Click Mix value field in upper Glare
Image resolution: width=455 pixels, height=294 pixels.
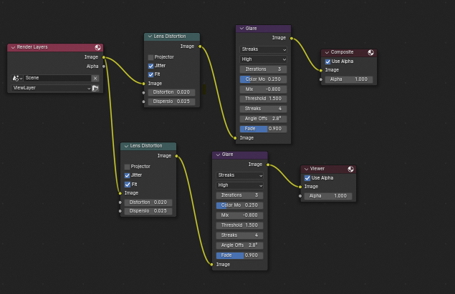tap(263, 89)
